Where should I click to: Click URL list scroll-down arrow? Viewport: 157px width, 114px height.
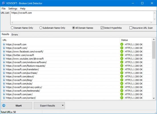pos(154,19)
